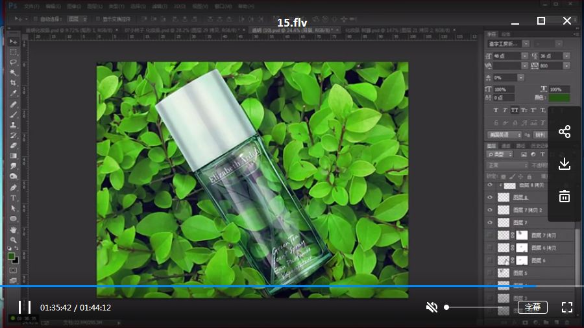The height and width of the screenshot is (328, 584).
Task: Open the 图层(L) menu
Action: tap(95, 6)
